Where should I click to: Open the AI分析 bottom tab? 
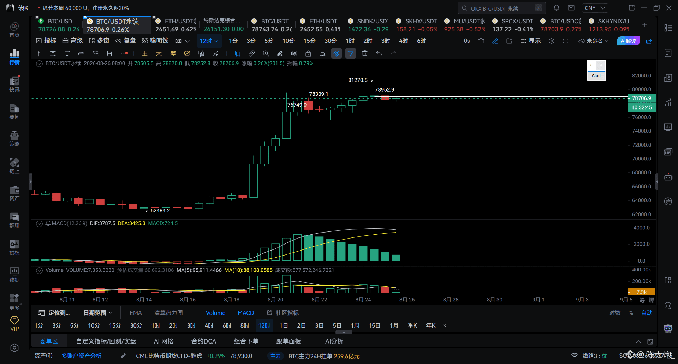click(x=334, y=341)
